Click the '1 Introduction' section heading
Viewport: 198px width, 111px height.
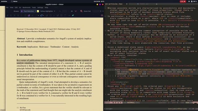[25, 55]
